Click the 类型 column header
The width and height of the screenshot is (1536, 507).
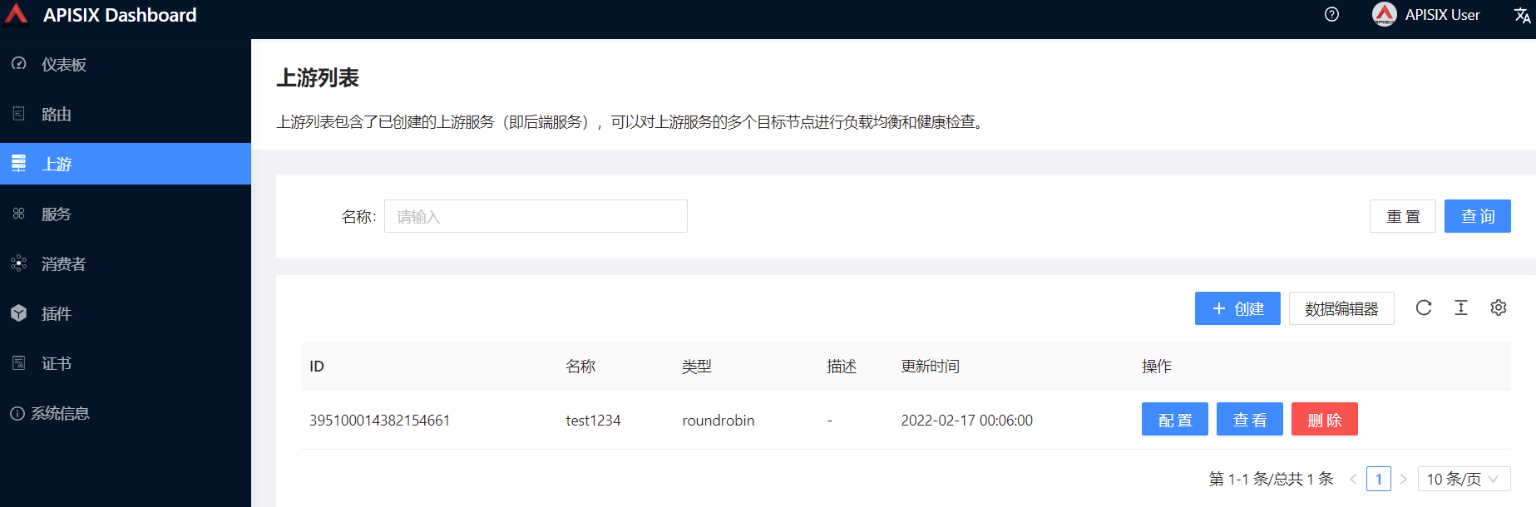[697, 367]
